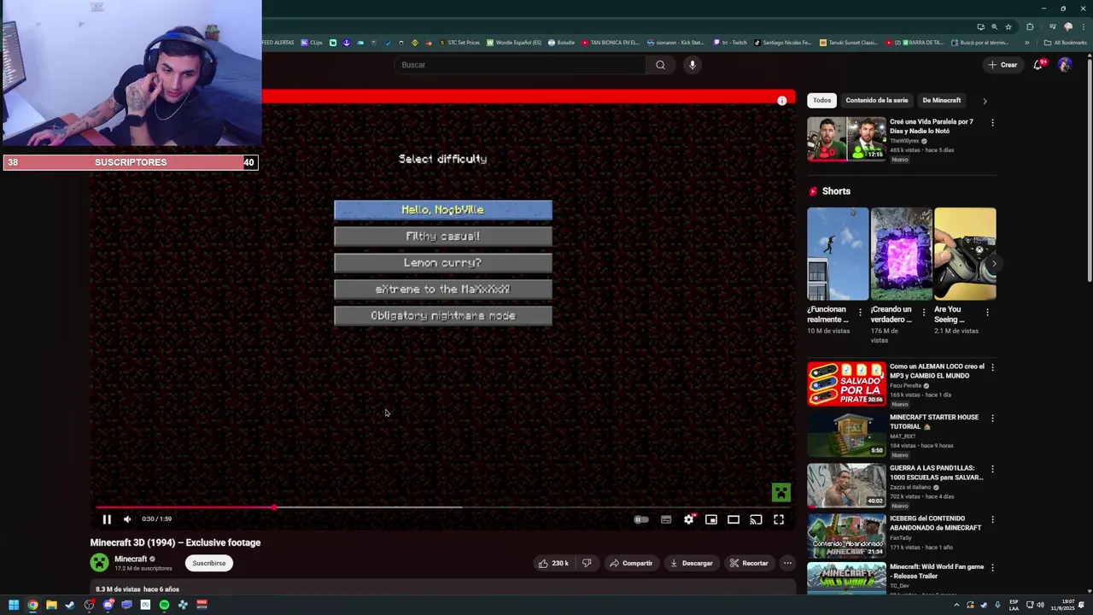
Task: Open All Bookmarks folder
Action: [x=1066, y=43]
